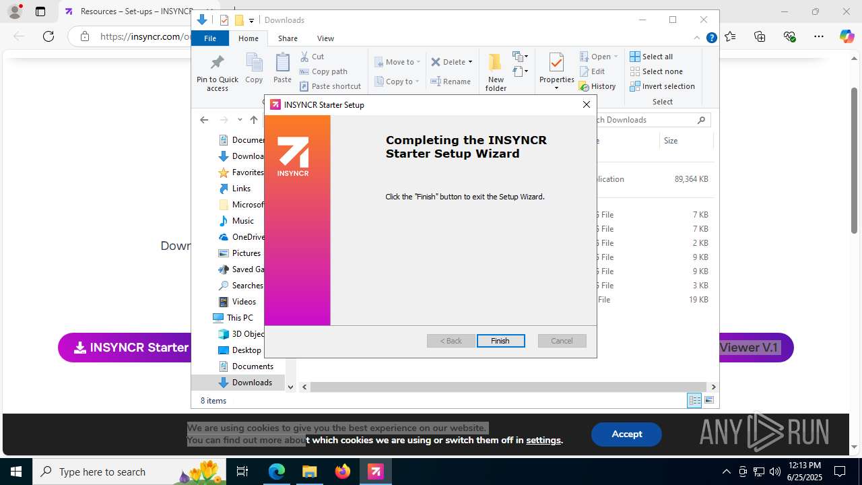Screen dimensions: 862x485
Task: Select Links in the navigation tree
Action: pyautogui.click(x=241, y=189)
